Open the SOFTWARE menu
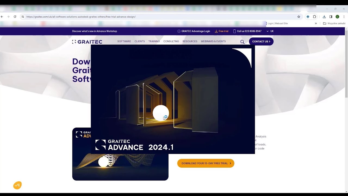This screenshot has height=196, width=348. pyautogui.click(x=124, y=41)
